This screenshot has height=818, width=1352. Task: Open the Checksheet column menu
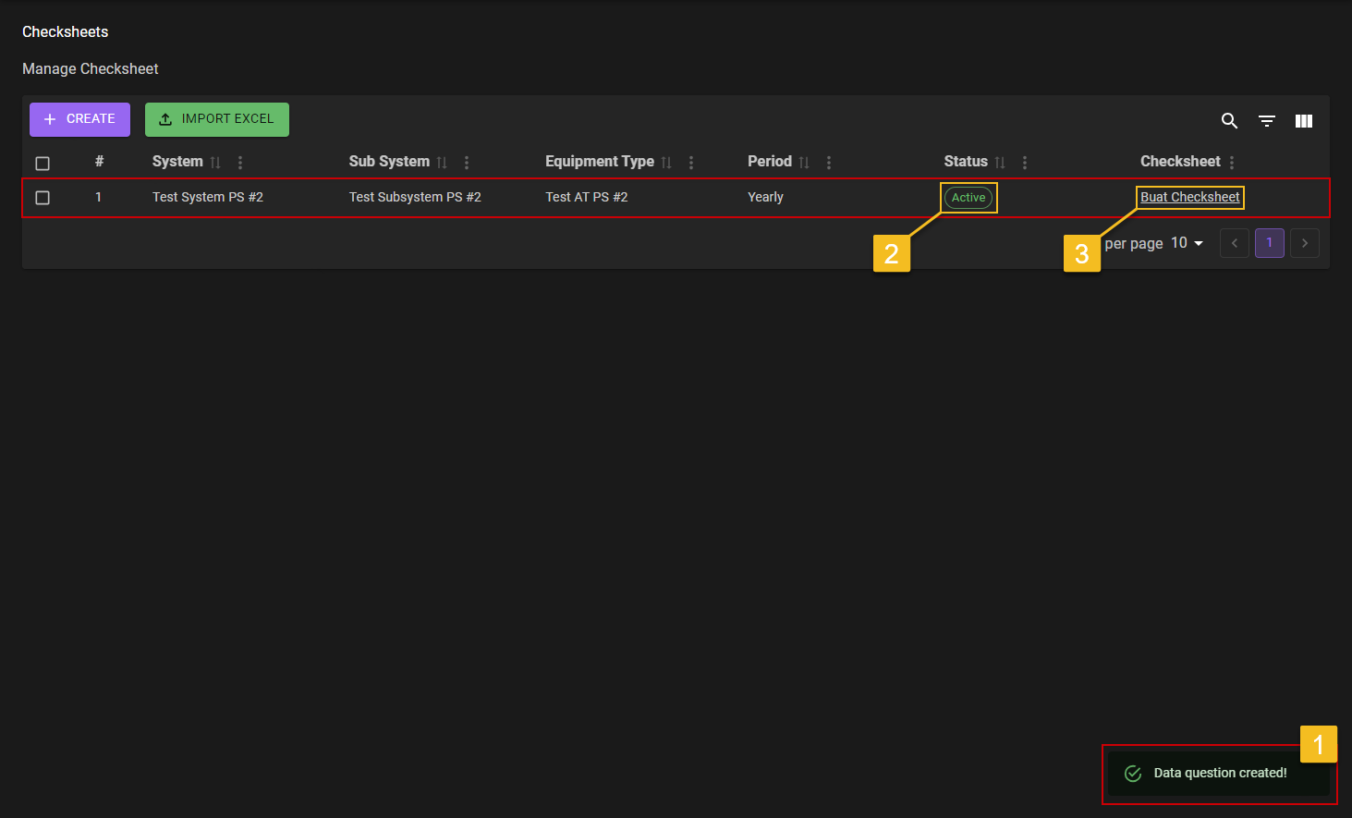[1231, 161]
